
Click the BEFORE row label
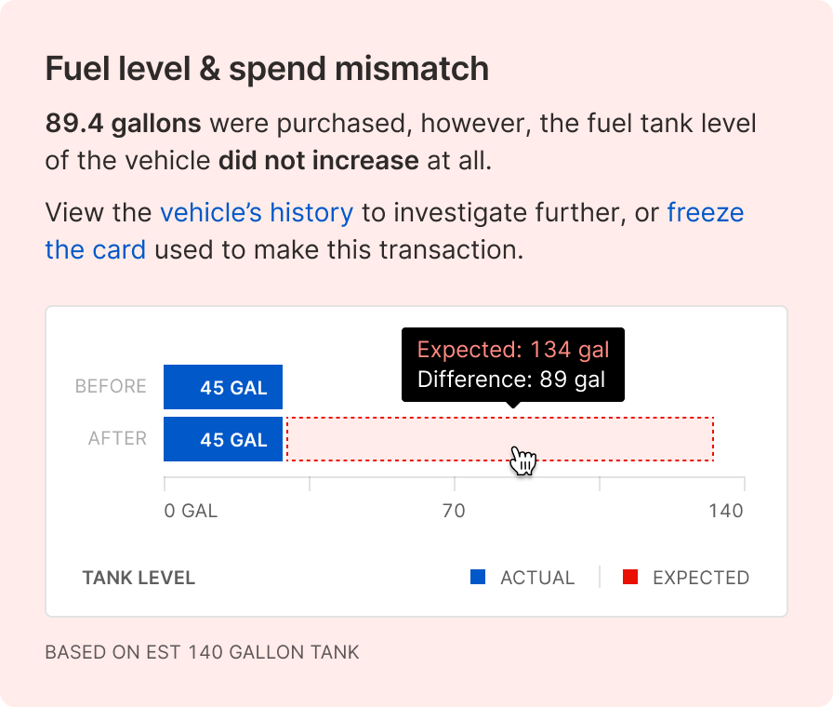[111, 386]
